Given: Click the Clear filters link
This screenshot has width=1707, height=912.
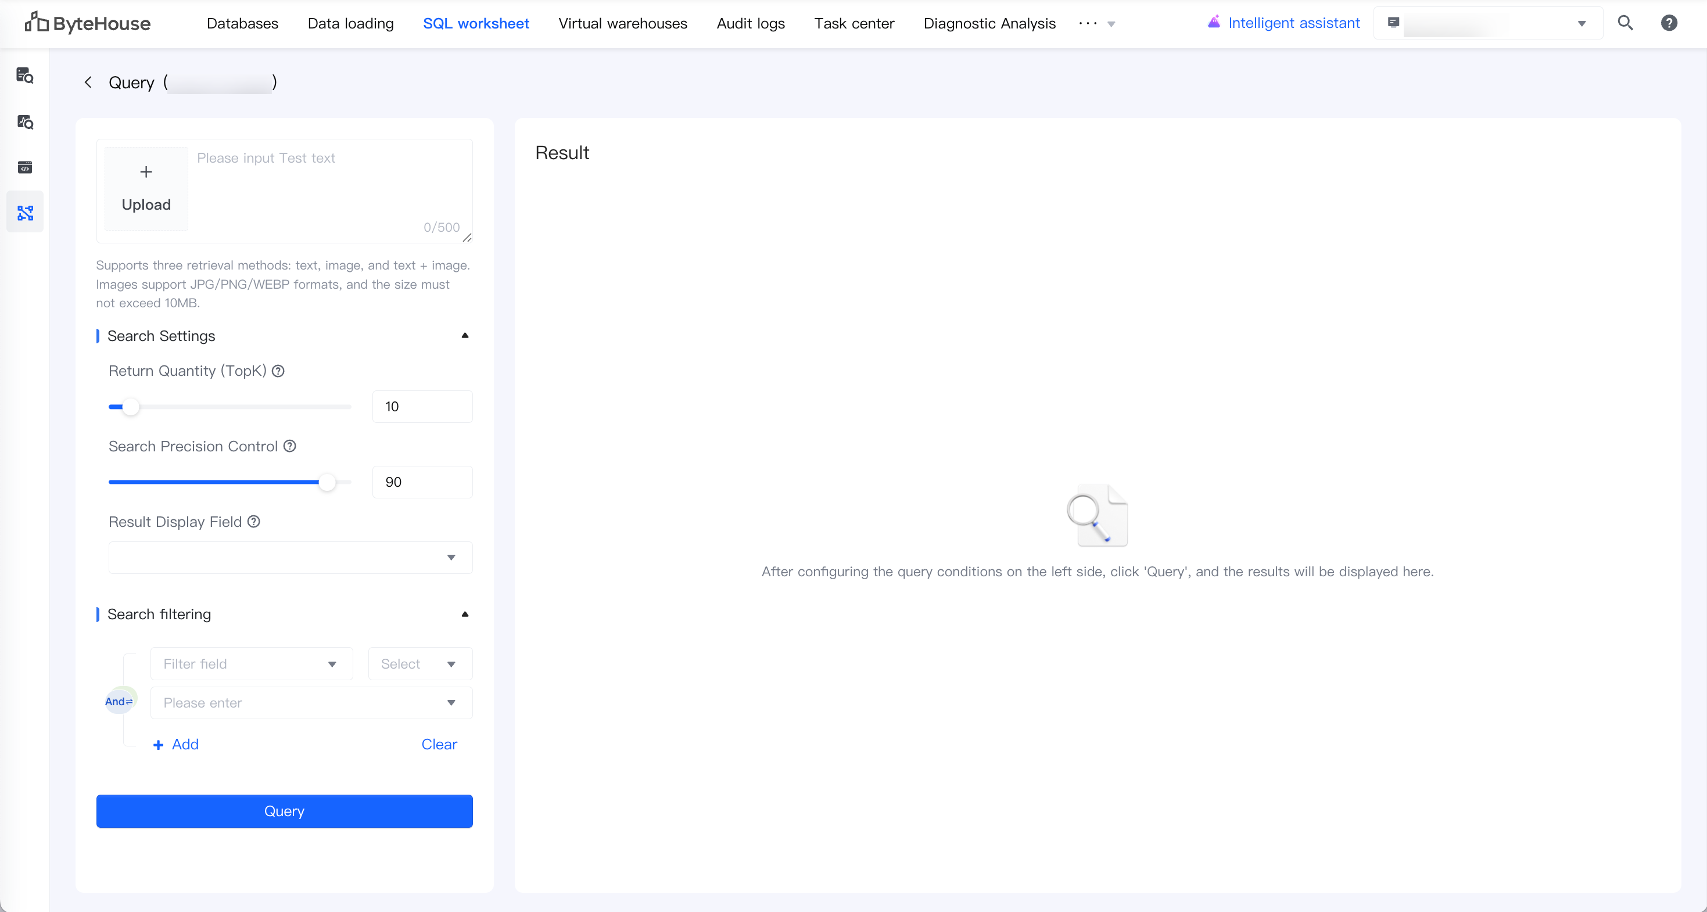Looking at the screenshot, I should 439,745.
